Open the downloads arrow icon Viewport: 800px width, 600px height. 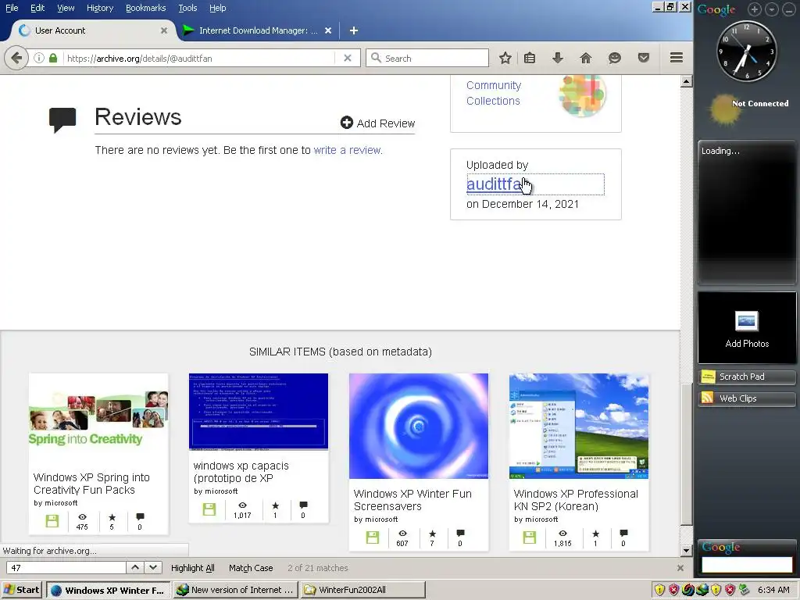(558, 58)
